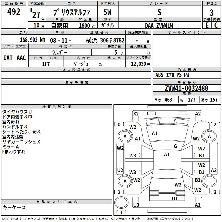Viewport: 222px width, 222px height.
Task: Click the width value 177
Action: pyautogui.click(x=192, y=100)
